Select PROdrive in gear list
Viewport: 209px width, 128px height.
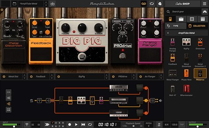click(x=200, y=75)
